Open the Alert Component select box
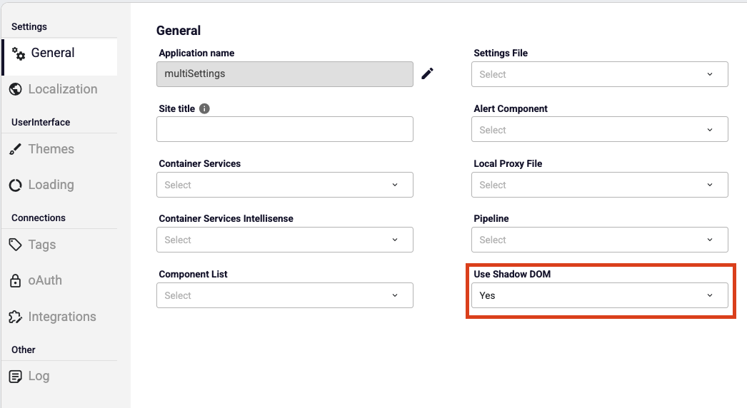The height and width of the screenshot is (408, 747). click(x=599, y=130)
